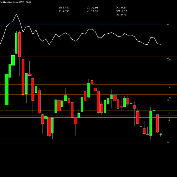The height and width of the screenshot is (177, 177).
Task: Click the 'H: 32.01' high value
Action: (93, 8)
